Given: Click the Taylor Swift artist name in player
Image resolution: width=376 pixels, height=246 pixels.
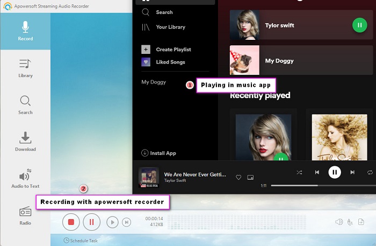Looking at the screenshot, I should point(175,180).
